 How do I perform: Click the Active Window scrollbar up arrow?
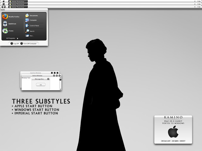tap(60, 78)
